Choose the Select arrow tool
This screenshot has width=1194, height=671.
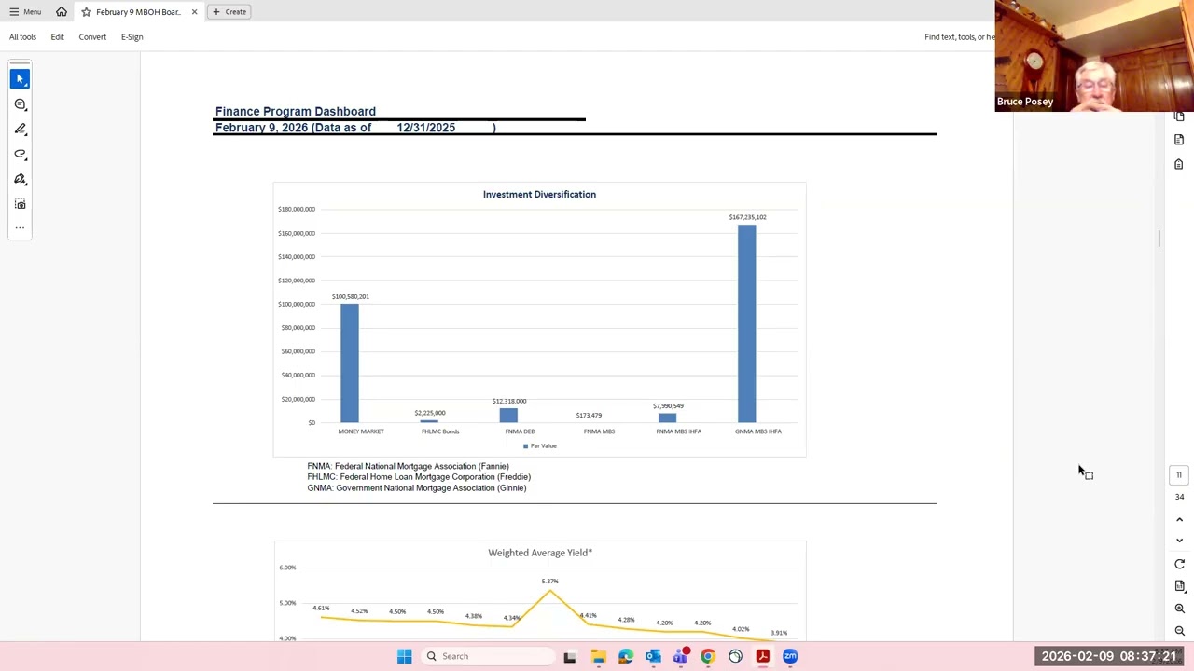[20, 79]
